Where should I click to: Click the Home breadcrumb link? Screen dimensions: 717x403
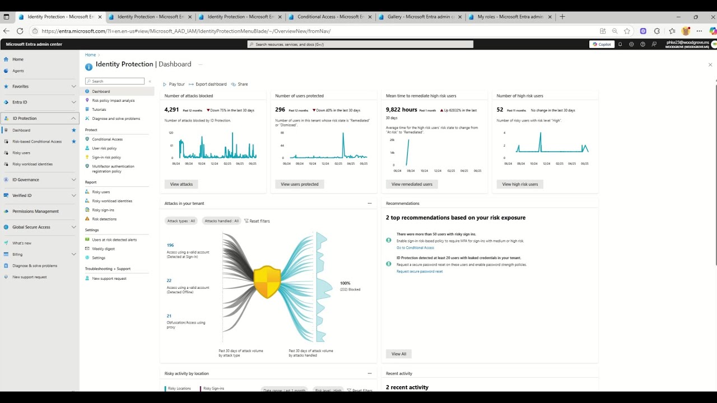click(x=90, y=55)
